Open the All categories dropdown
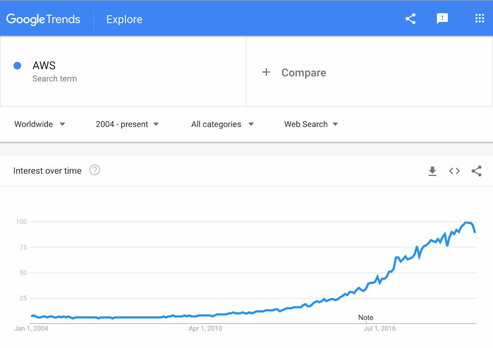 click(222, 124)
